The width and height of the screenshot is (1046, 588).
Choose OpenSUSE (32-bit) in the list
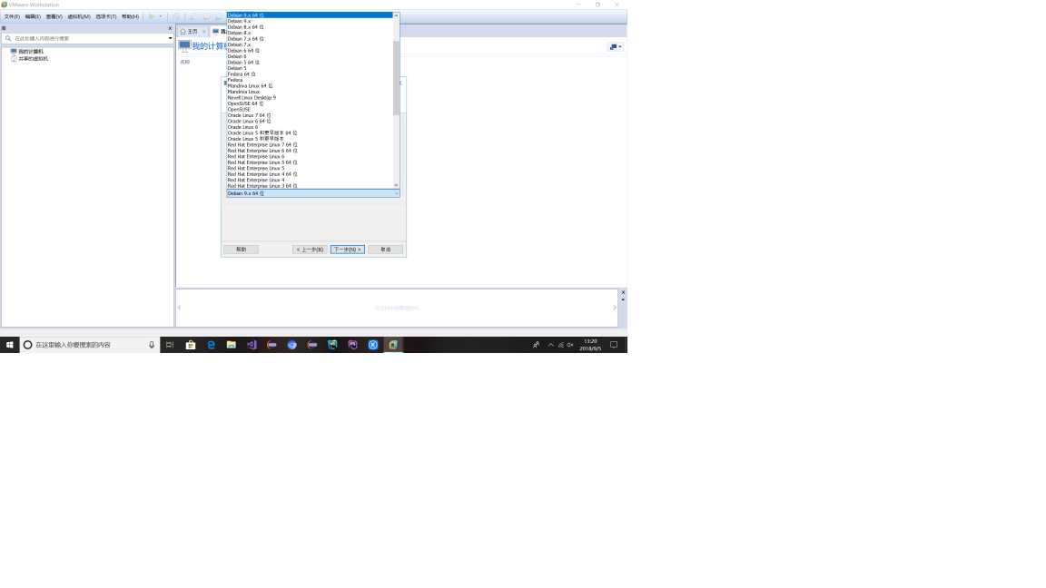[310, 109]
